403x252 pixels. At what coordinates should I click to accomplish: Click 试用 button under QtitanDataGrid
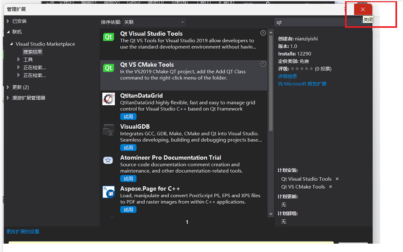tap(128, 117)
